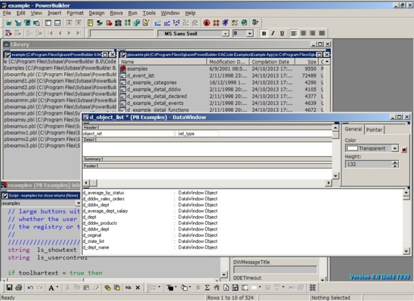
Task: Switch to the General tab
Action: coord(353,129)
